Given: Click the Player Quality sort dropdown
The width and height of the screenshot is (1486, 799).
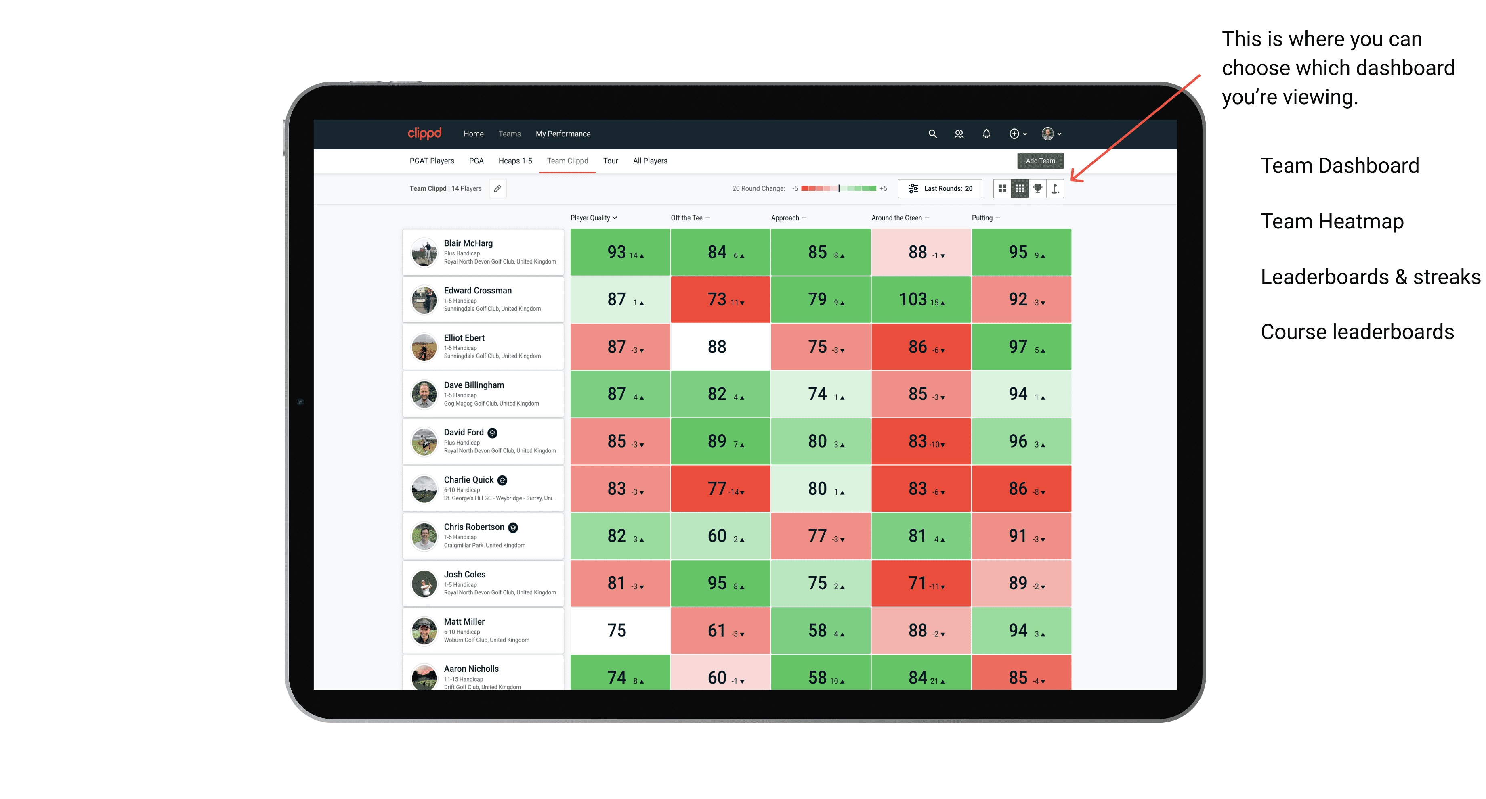Looking at the screenshot, I should point(594,218).
